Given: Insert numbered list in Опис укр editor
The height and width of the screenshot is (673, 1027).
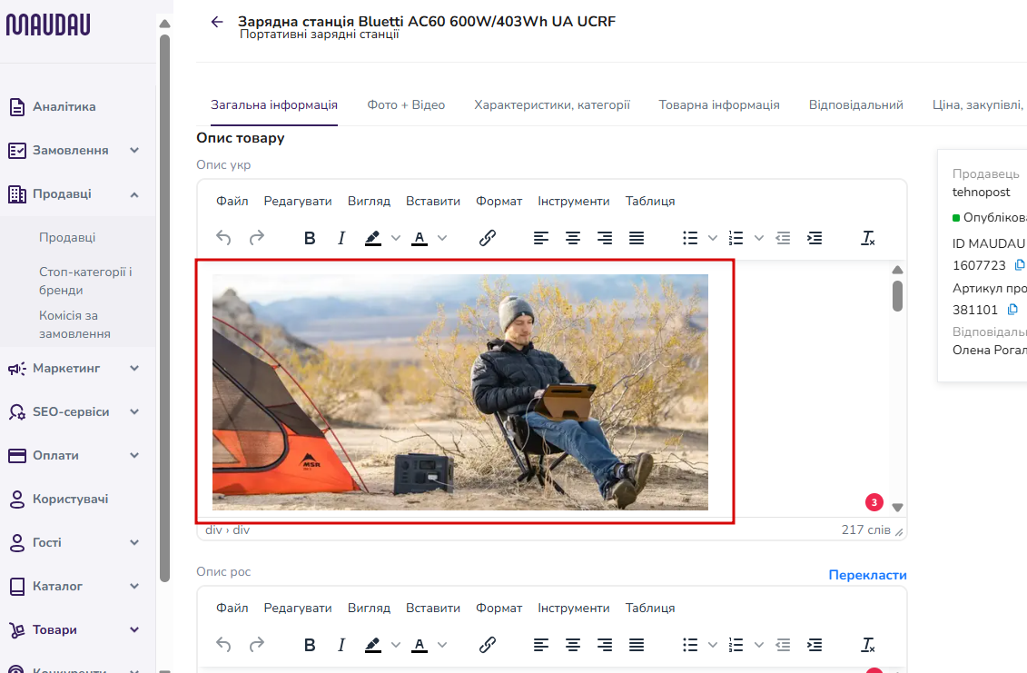Looking at the screenshot, I should tap(736, 238).
